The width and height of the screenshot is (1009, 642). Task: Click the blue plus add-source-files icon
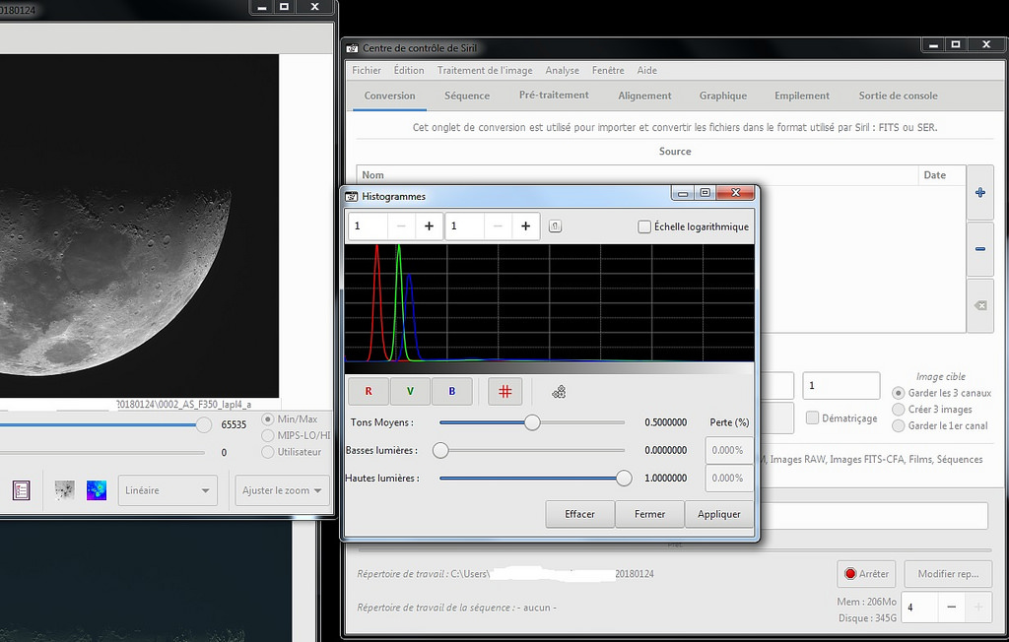pos(979,193)
